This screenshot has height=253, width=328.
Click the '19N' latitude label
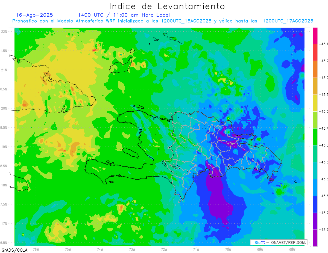pos(4,147)
